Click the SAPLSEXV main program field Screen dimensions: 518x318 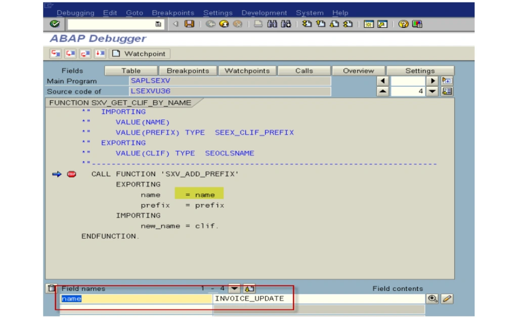(x=230, y=81)
